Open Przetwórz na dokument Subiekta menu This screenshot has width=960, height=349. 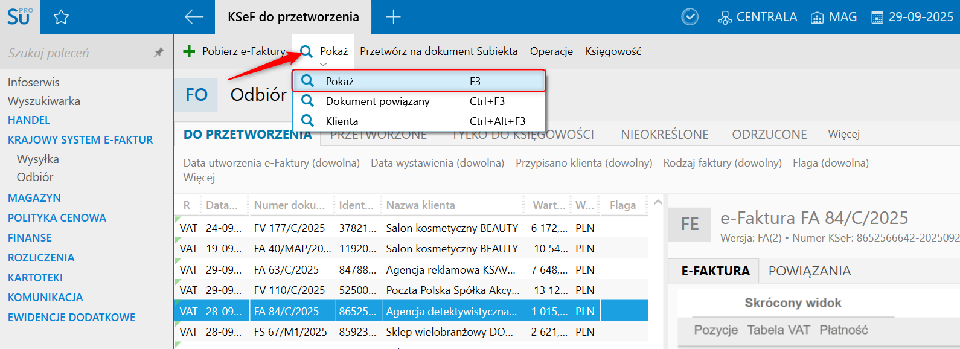click(439, 51)
